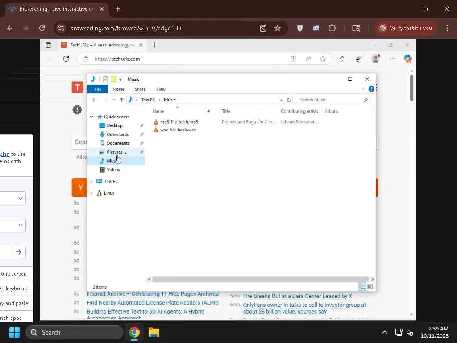Close the TechURLs tab in Edge

click(x=141, y=45)
